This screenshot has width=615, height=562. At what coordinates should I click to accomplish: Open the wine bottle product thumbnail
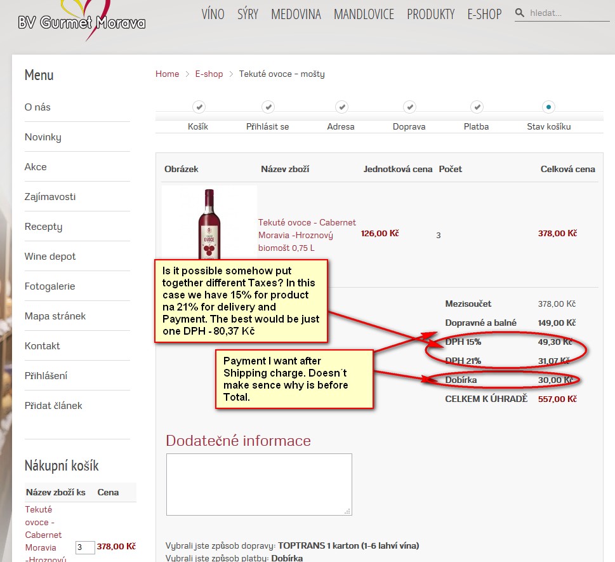tap(209, 223)
